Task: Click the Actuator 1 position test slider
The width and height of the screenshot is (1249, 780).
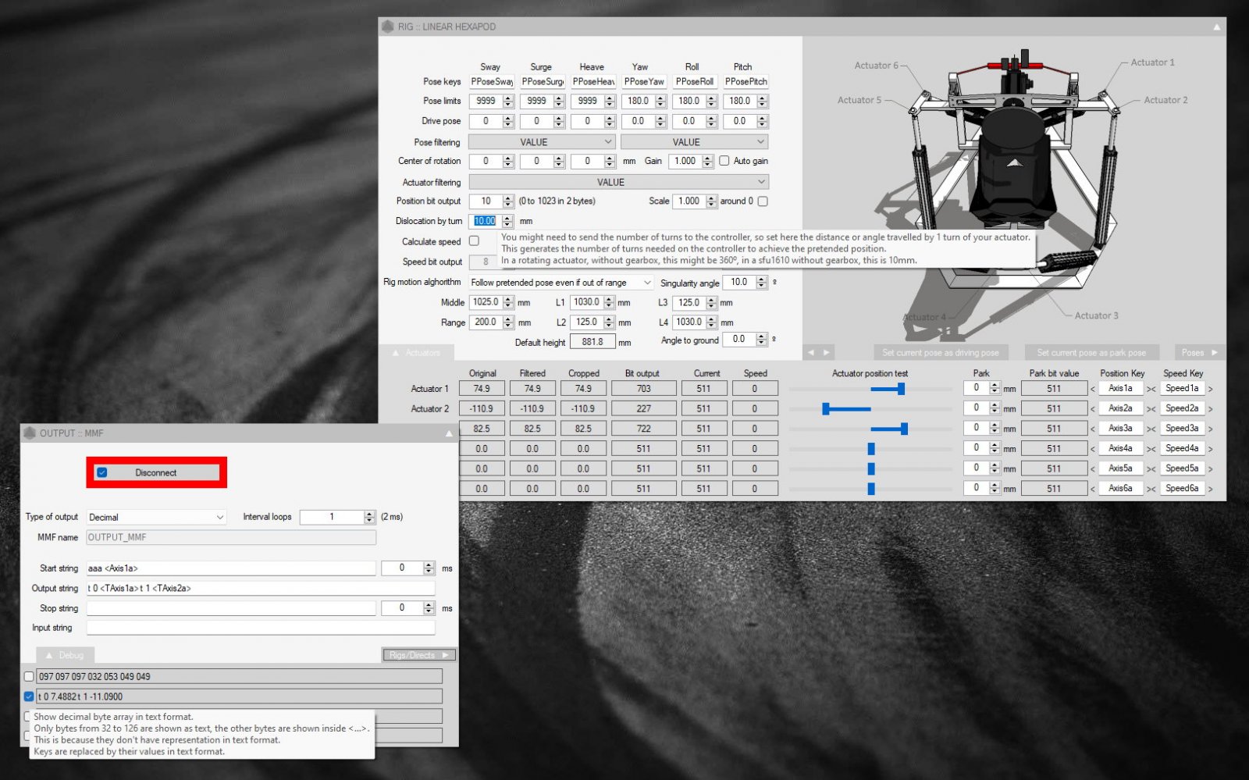Action: point(870,389)
